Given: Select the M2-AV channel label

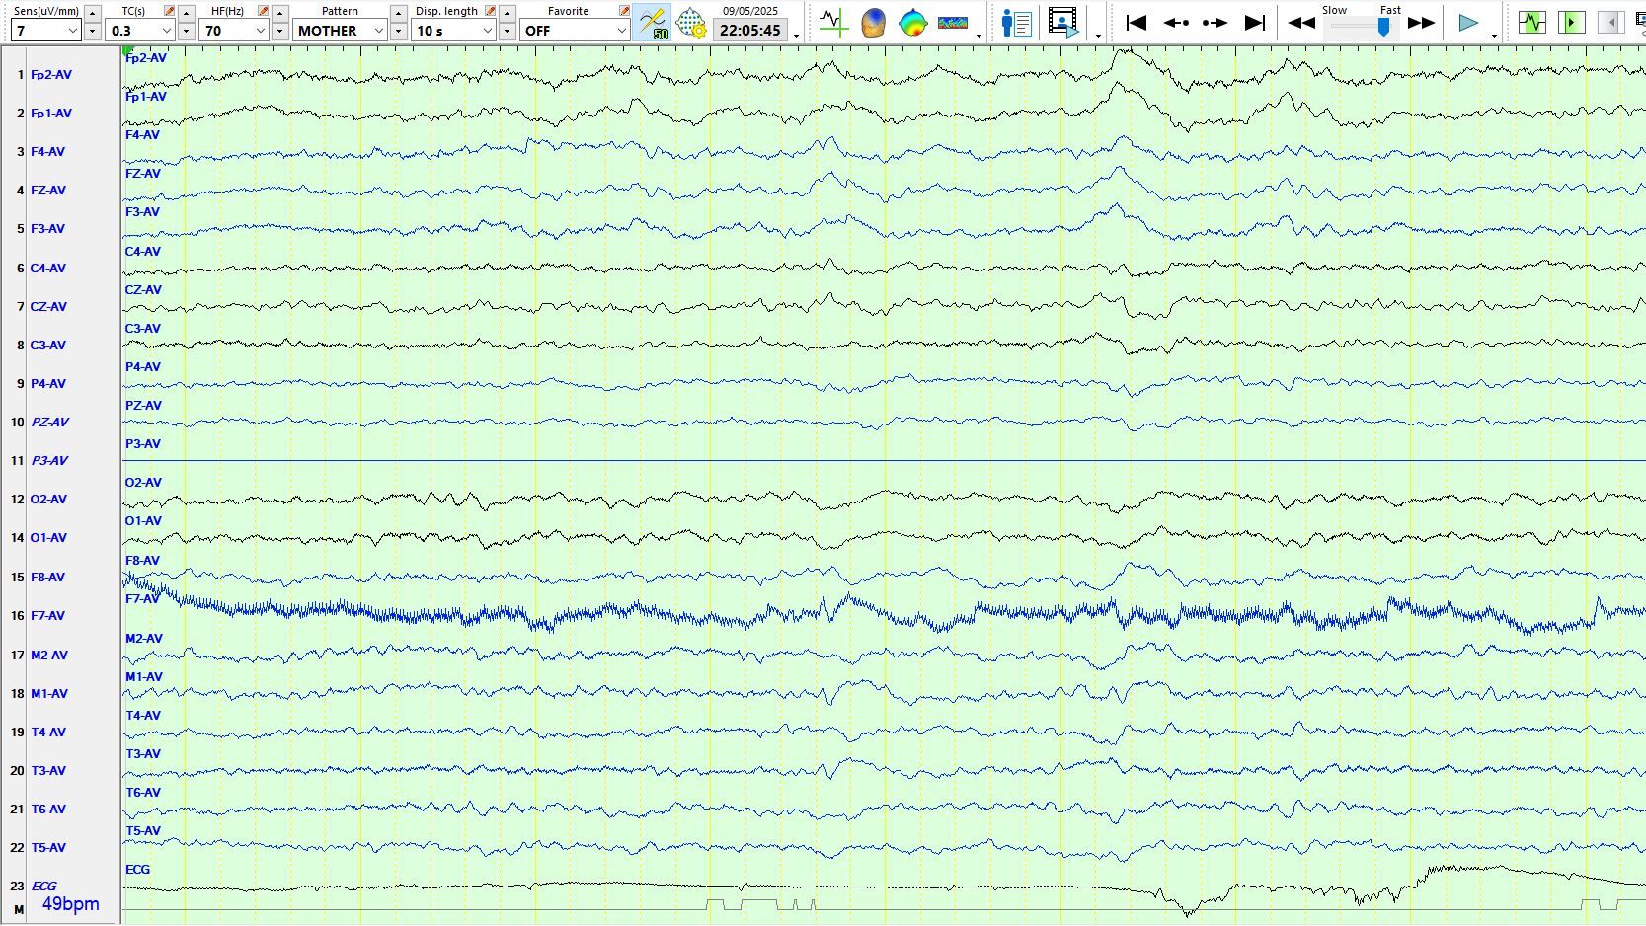Looking at the screenshot, I should 49,656.
